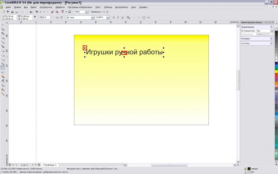This screenshot has height=174, width=278.
Task: Select the Table tool in toolbox
Action: 3,72
